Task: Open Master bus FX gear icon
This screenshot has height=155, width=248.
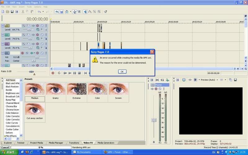Action: pos(156,89)
